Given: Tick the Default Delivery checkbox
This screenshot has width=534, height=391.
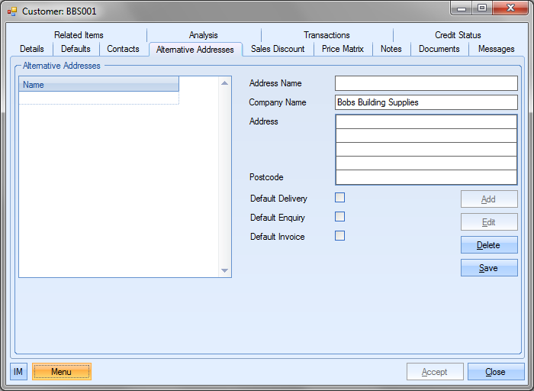Looking at the screenshot, I should click(340, 198).
